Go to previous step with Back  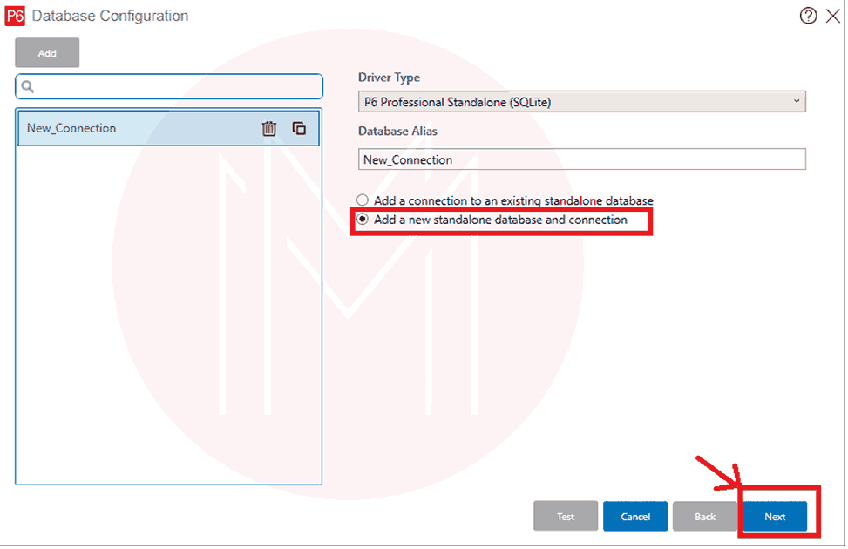(705, 517)
